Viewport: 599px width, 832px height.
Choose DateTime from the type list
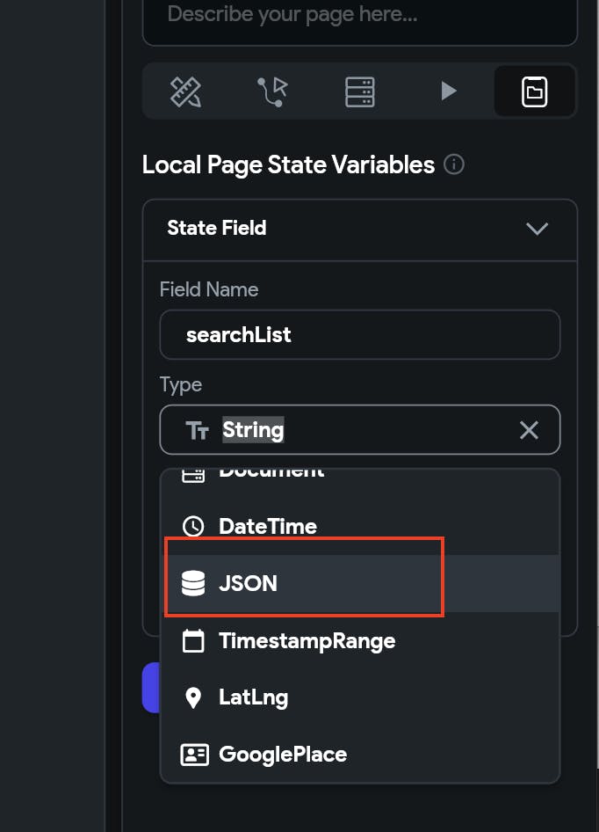267,527
